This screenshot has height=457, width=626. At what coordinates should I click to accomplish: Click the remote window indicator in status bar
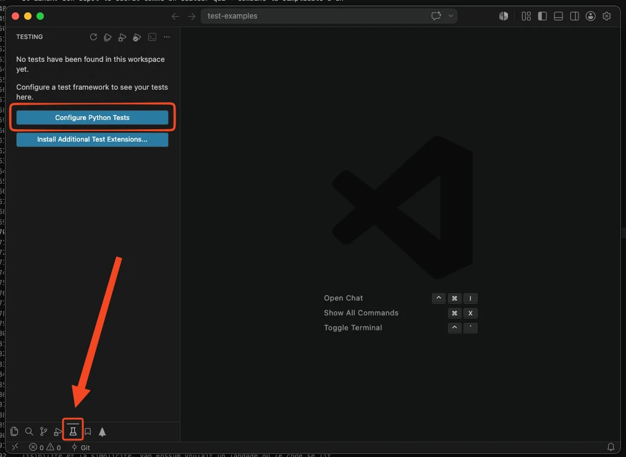[x=15, y=447]
